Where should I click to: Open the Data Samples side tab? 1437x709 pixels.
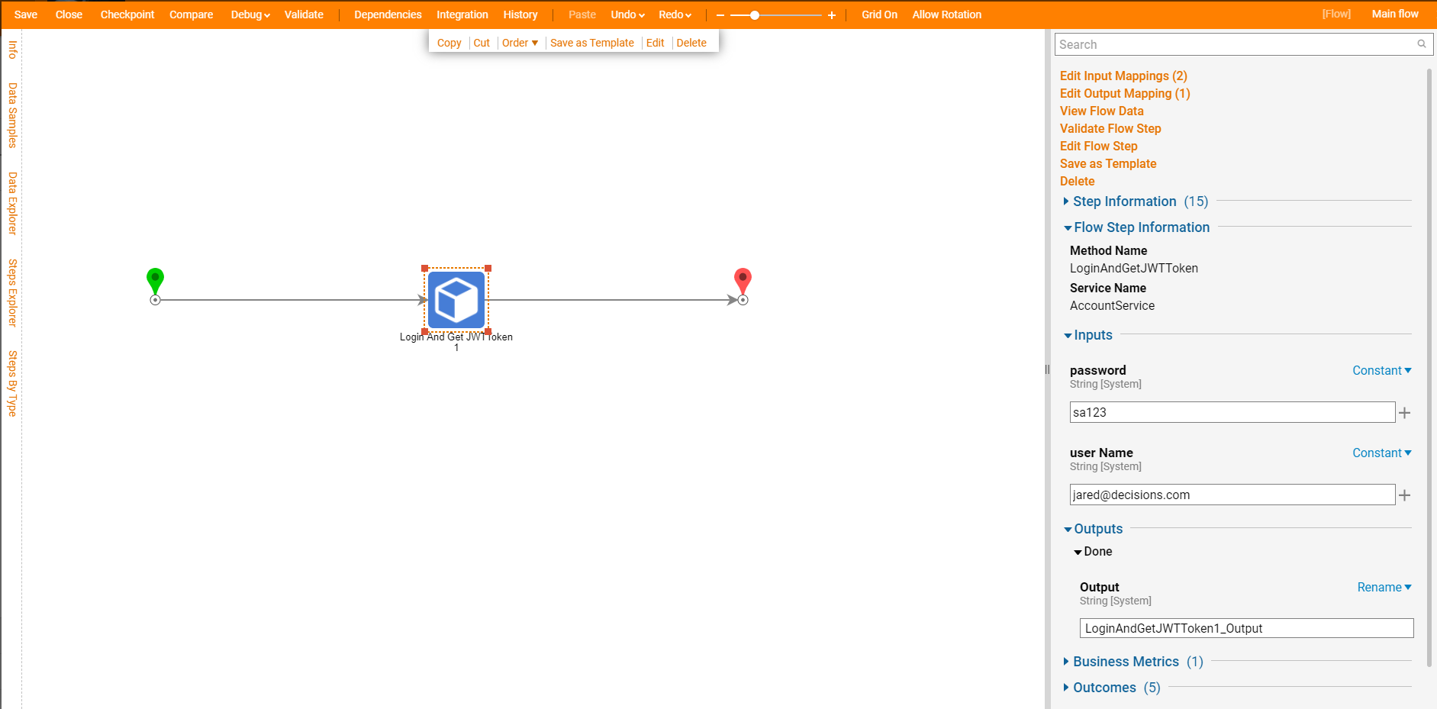[x=12, y=115]
